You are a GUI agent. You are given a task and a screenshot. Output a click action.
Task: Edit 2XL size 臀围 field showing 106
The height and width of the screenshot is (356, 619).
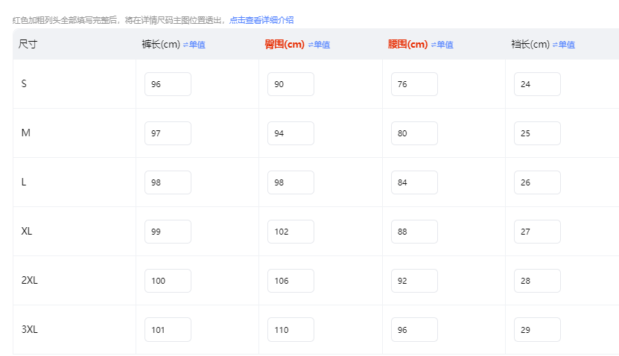click(291, 281)
